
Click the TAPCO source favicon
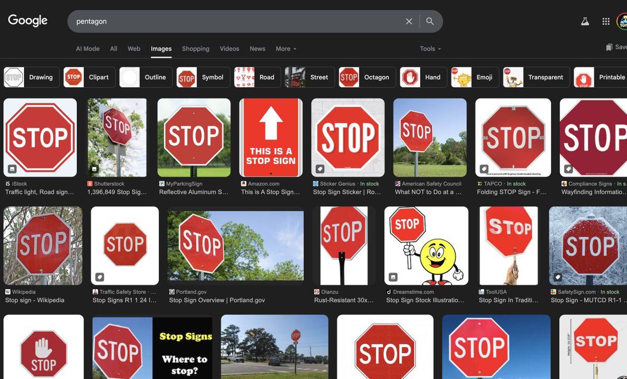pyautogui.click(x=480, y=184)
